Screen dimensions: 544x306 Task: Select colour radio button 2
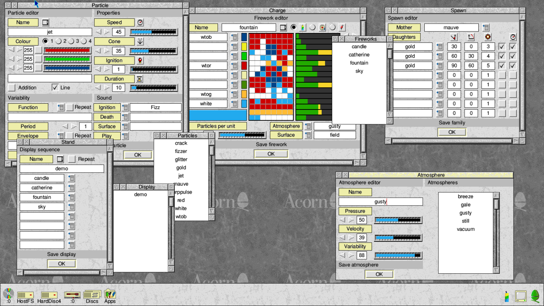(58, 41)
